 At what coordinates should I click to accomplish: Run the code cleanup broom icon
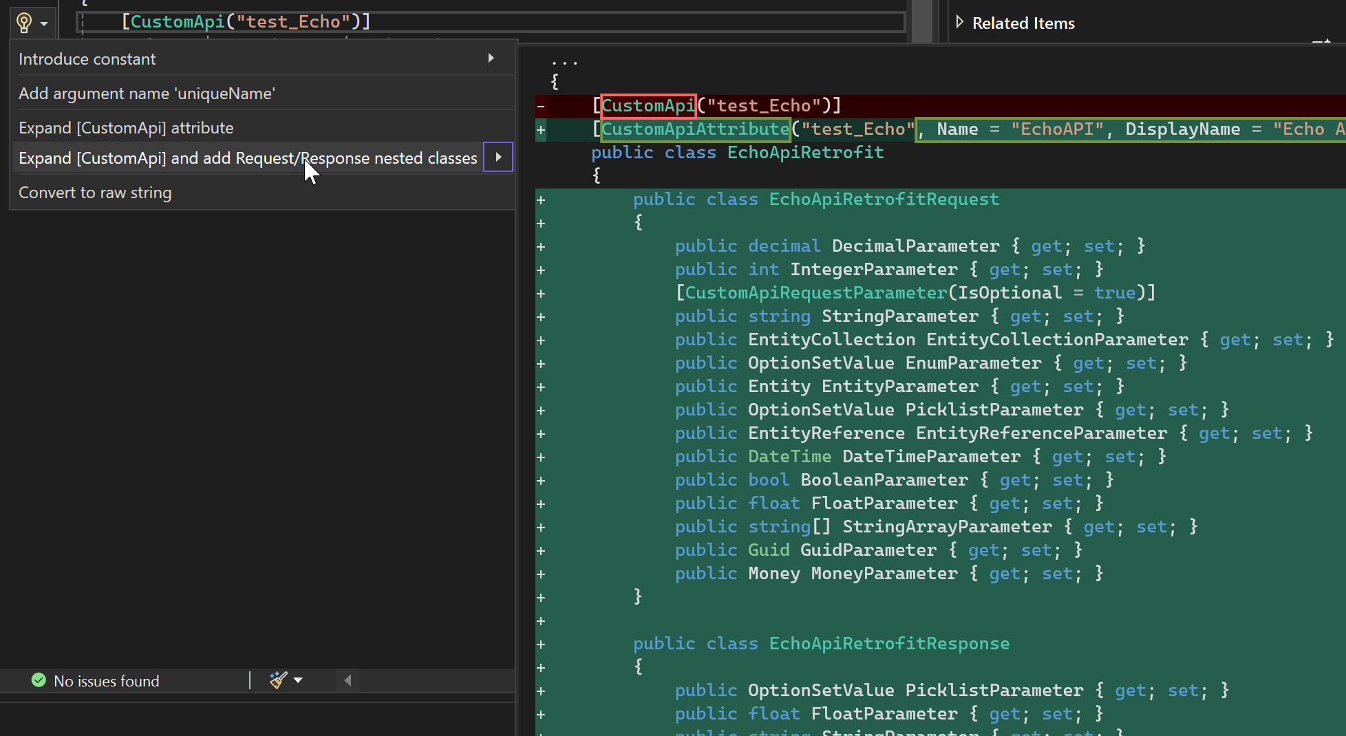tap(278, 680)
